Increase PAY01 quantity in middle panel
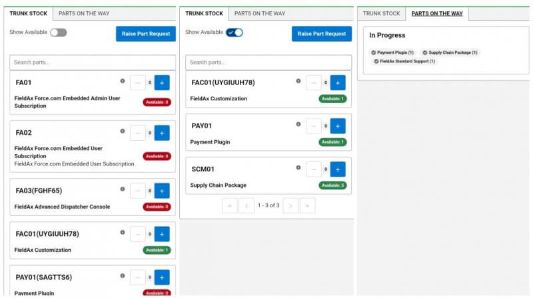 338,126
